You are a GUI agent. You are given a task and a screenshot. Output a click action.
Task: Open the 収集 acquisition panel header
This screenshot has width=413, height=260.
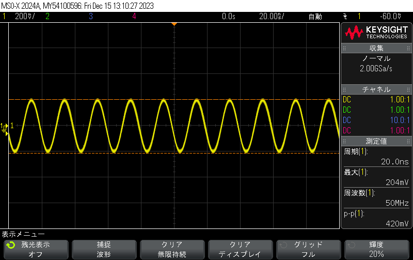coord(376,48)
